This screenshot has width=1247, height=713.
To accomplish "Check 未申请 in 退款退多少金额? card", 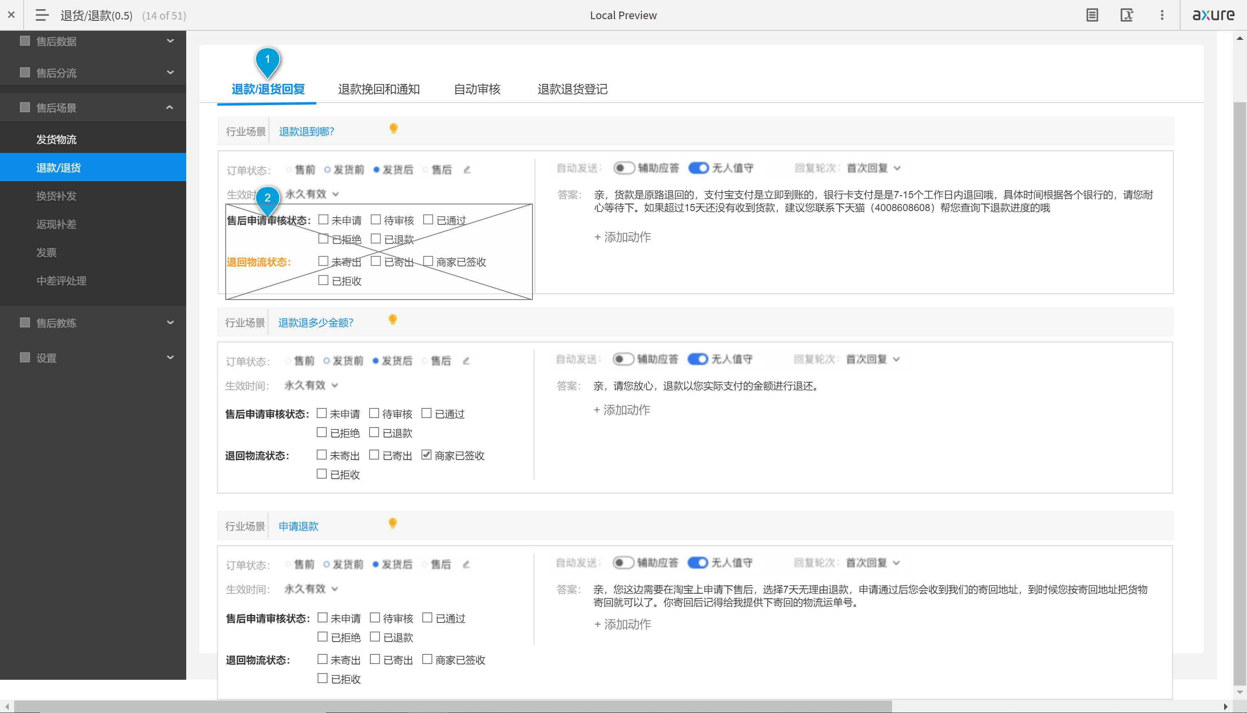I will 321,413.
